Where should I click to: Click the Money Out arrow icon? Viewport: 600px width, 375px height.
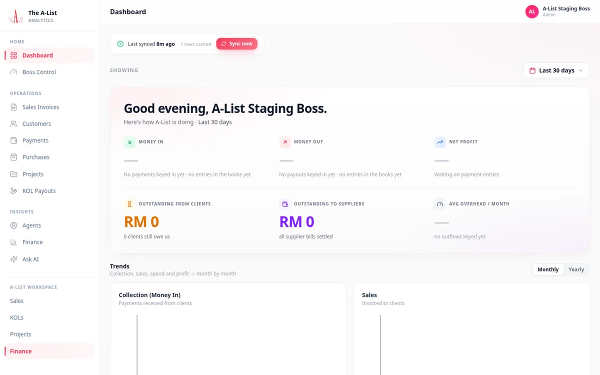285,142
